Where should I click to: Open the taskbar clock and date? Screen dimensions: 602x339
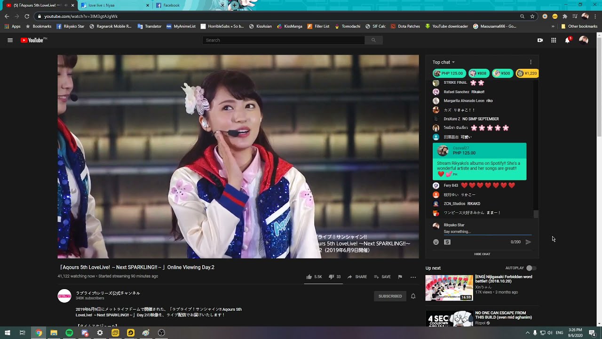[575, 333]
